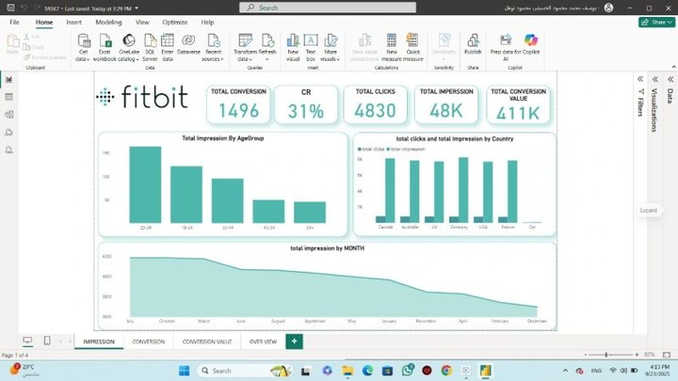The width and height of the screenshot is (678, 381).
Task: Select the Home ribbon tab
Action: click(x=44, y=22)
